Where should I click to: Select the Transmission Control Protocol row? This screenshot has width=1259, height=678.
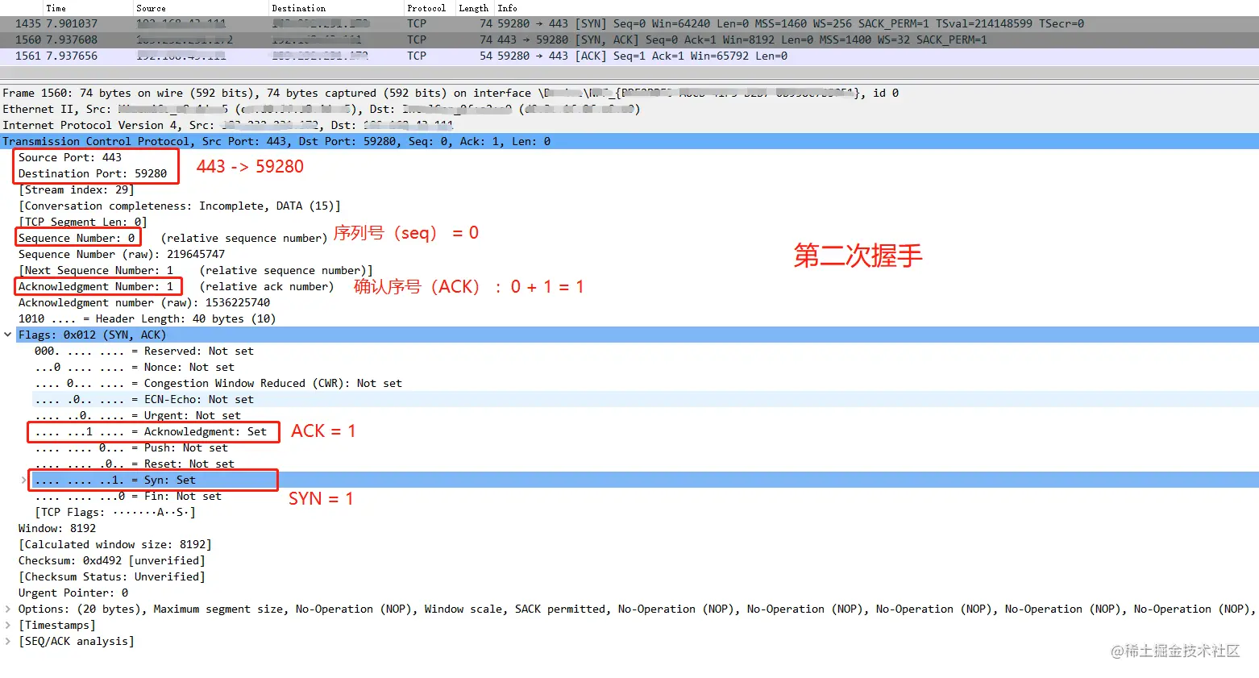click(x=629, y=141)
